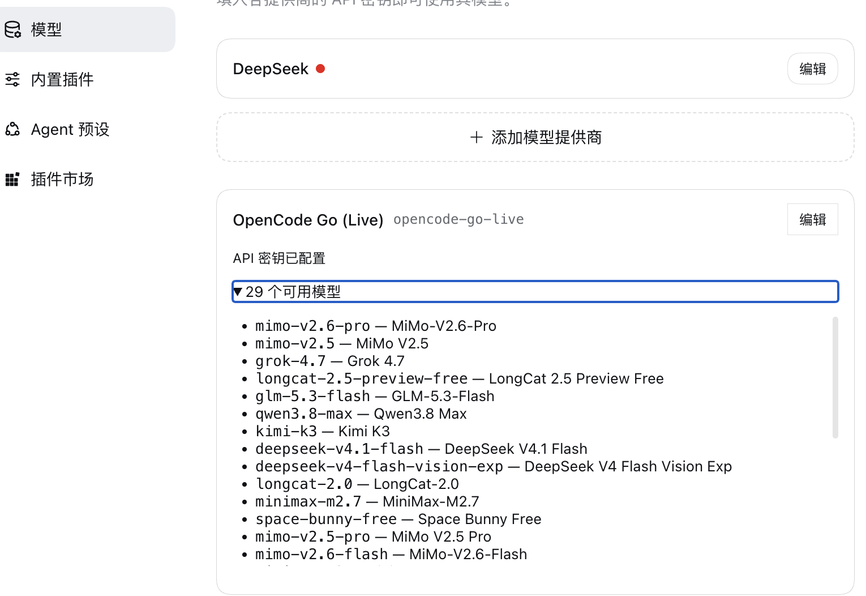Add a new model provider
Viewport: 866px width, 596px height.
(x=535, y=137)
